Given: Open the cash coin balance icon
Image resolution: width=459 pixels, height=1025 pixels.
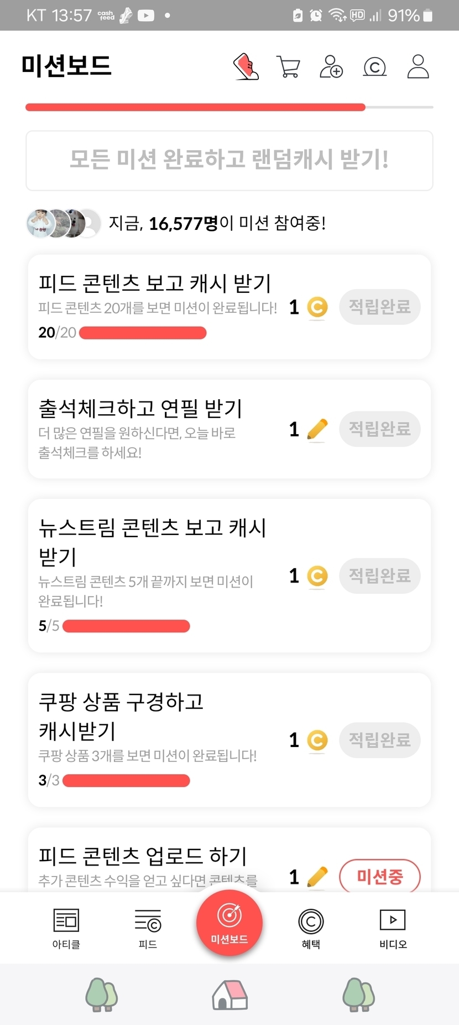Looking at the screenshot, I should click(374, 67).
